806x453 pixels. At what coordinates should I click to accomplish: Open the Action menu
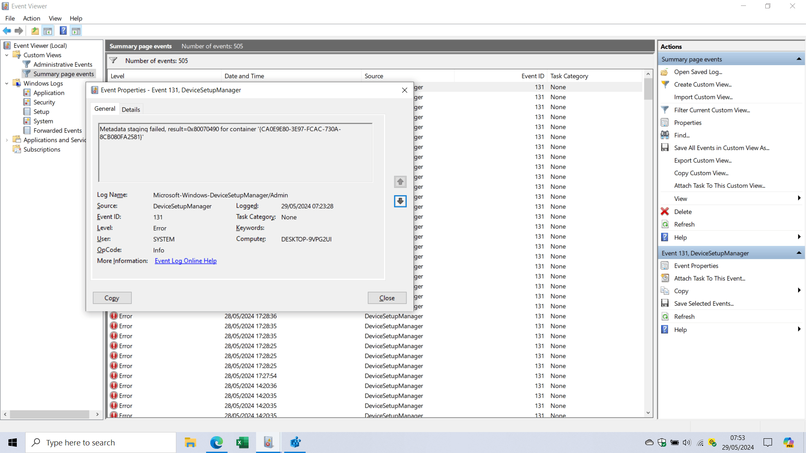(x=31, y=18)
